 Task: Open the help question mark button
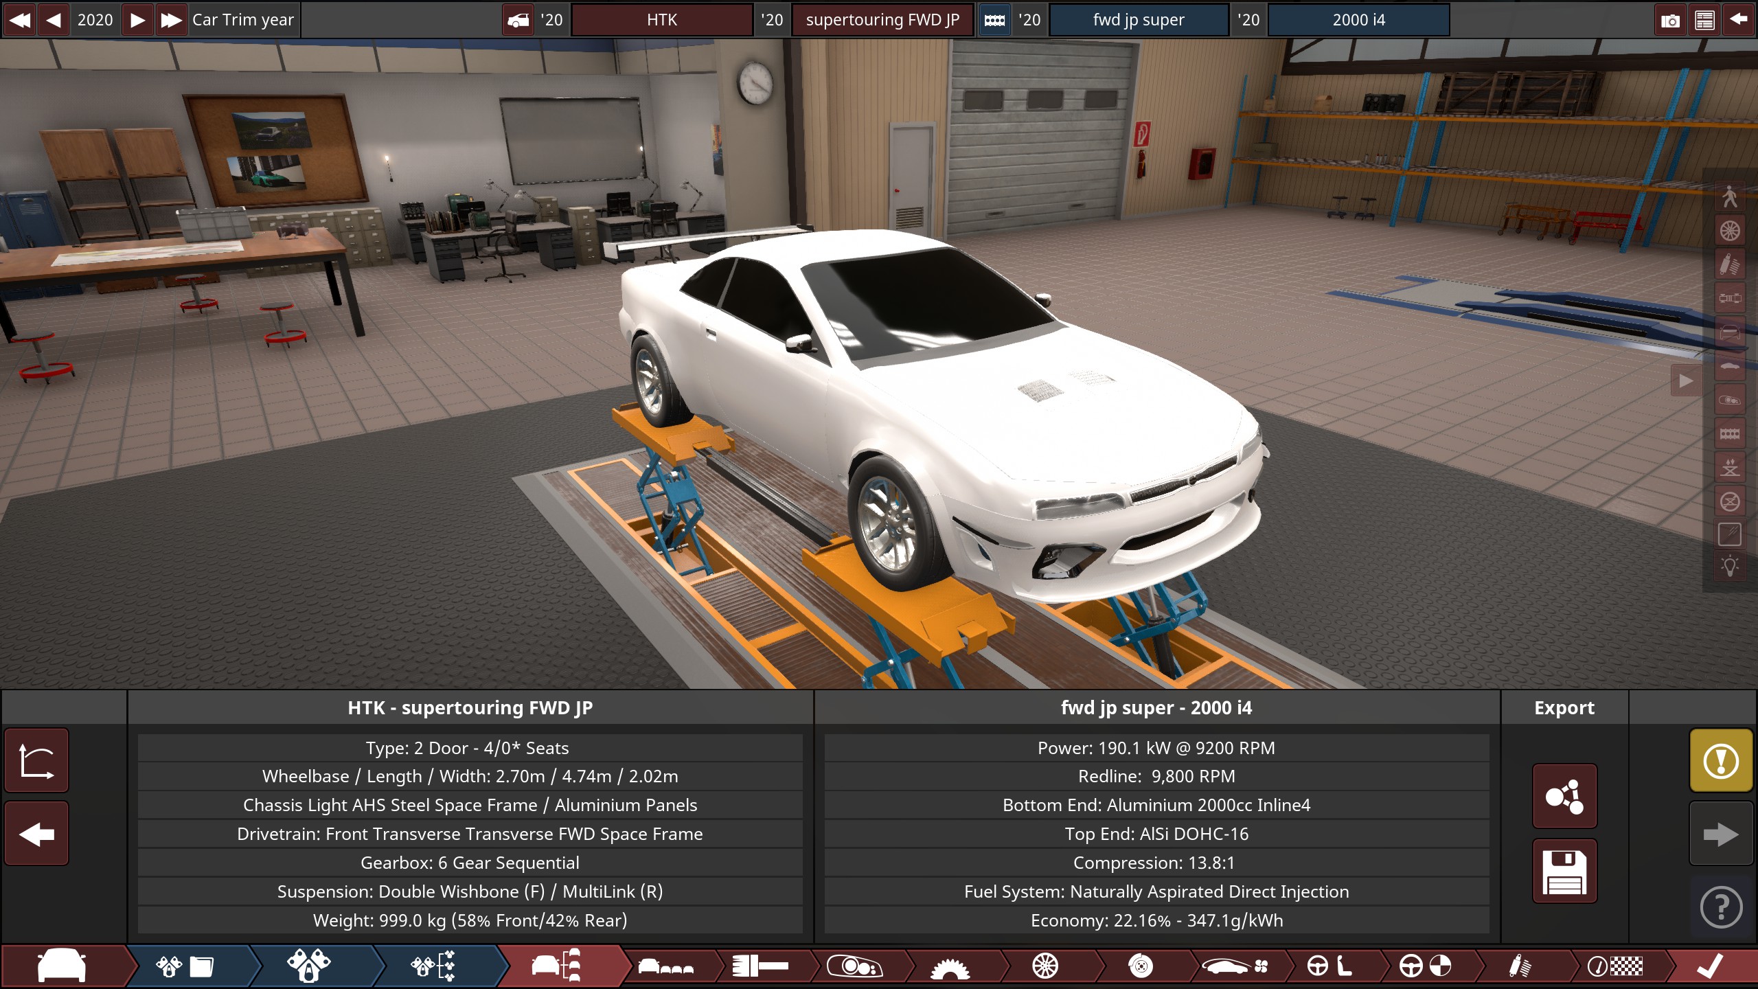1720,907
